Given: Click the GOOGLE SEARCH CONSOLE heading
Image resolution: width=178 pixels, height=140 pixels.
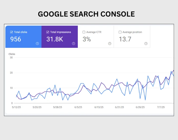Looking at the screenshot, I should pos(86,14).
